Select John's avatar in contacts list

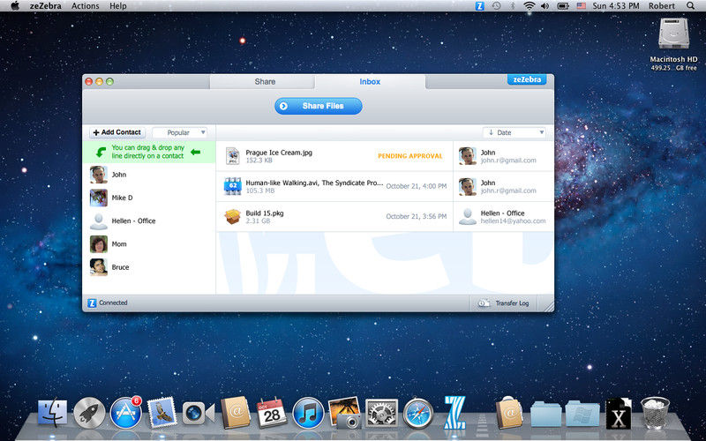[99, 175]
